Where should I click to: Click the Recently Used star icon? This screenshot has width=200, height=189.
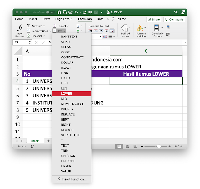pos(28,31)
